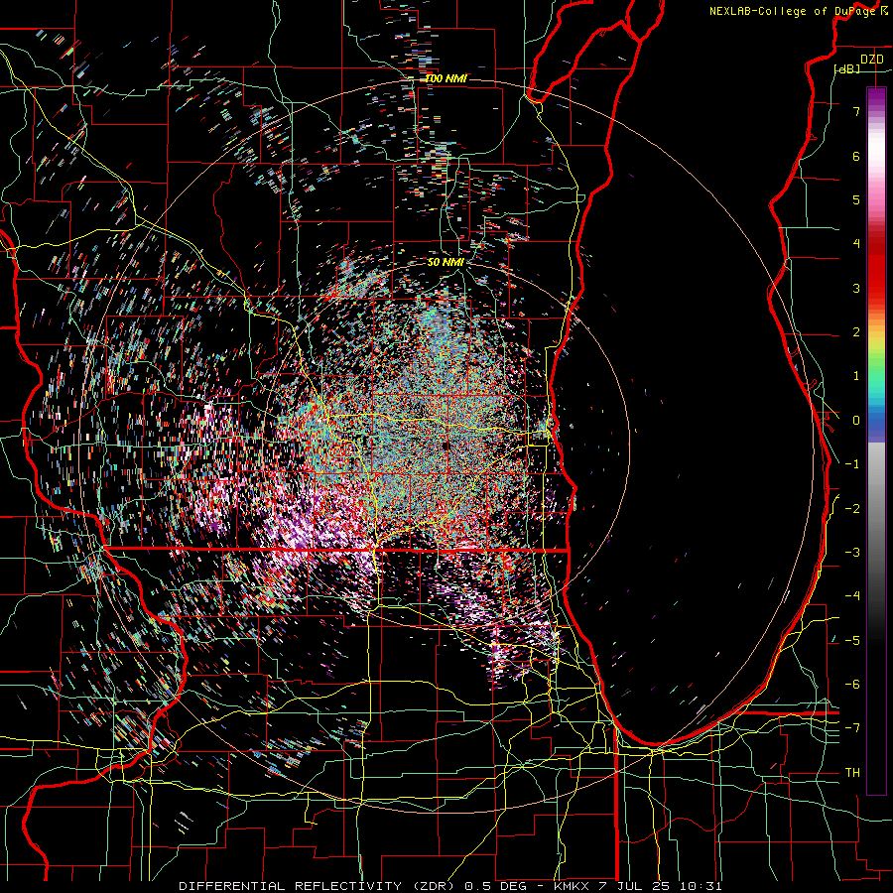Click the 2 value on color scale

coord(856,332)
